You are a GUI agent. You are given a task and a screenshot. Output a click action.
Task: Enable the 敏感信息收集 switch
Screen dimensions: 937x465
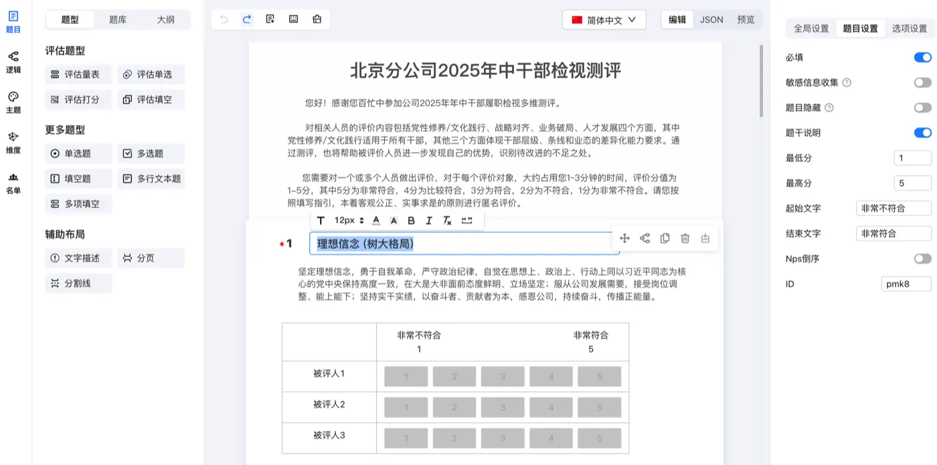(x=922, y=82)
